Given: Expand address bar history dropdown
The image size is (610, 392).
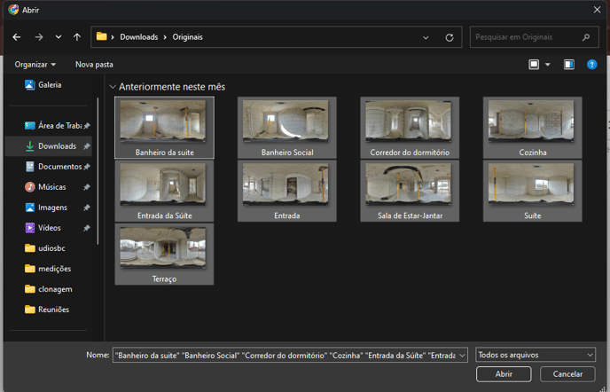Looking at the screenshot, I should (426, 37).
